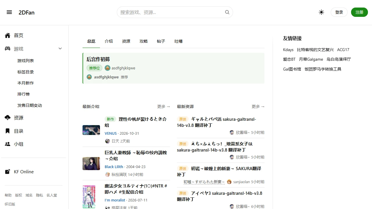Click 更多 link next to 最新资源
372x209 pixels.
pyautogui.click(x=258, y=107)
